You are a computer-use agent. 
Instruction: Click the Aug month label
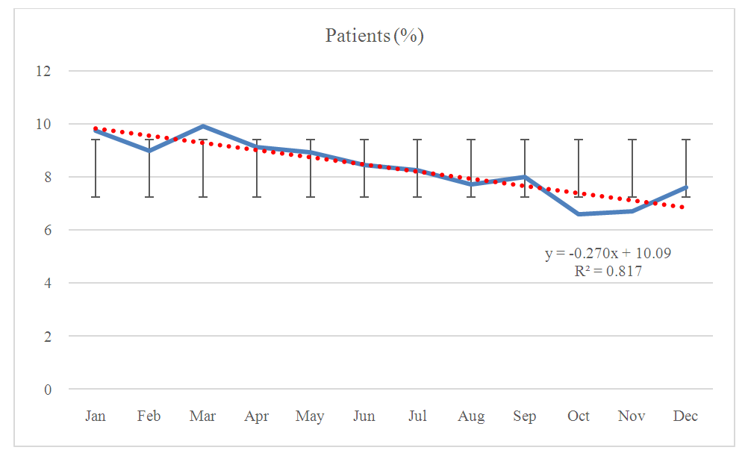coord(471,416)
